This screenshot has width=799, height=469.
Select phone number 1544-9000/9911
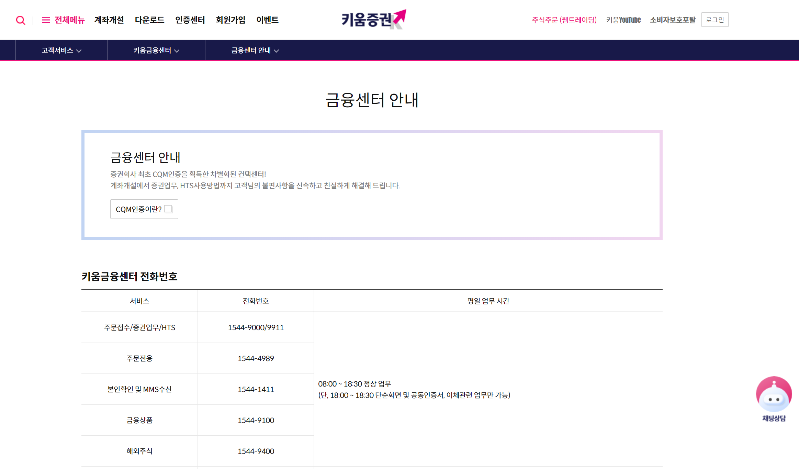coord(256,327)
